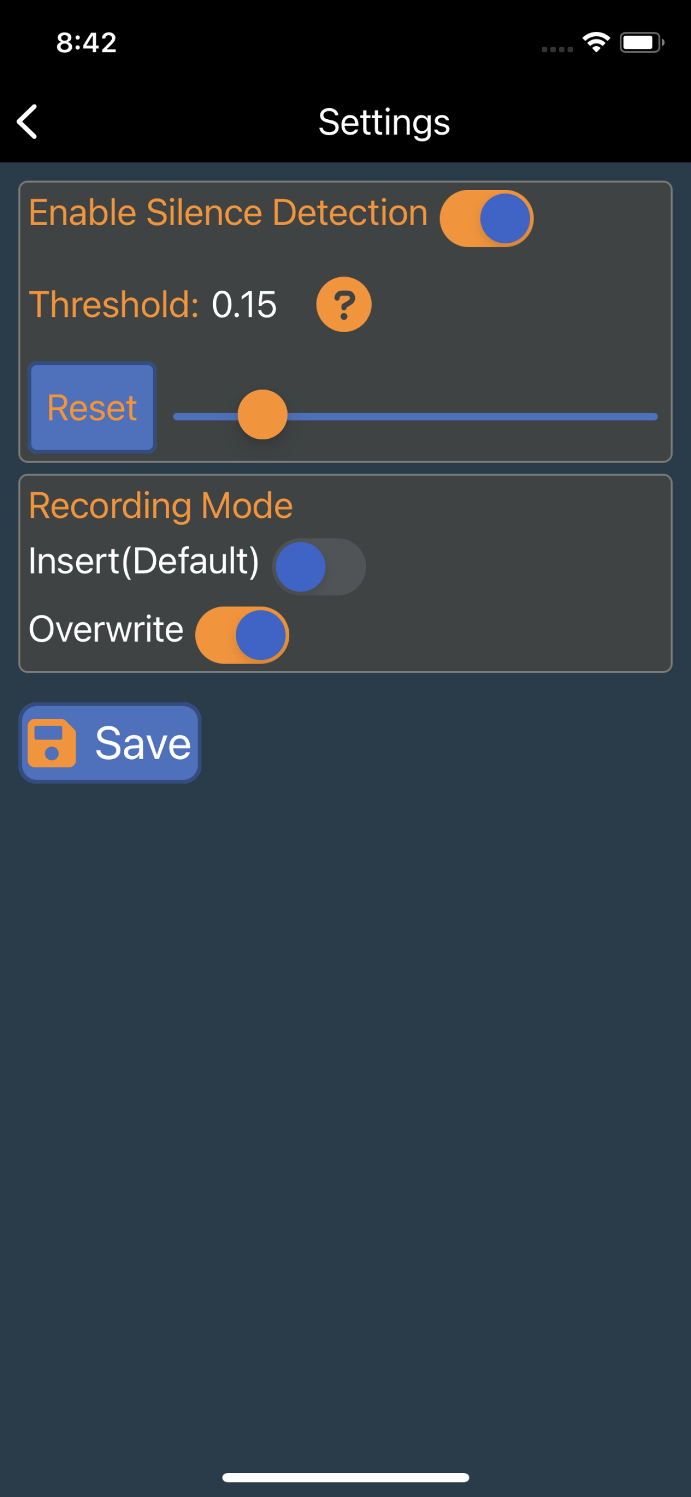Turn off the Enable Silence Detection switch
The width and height of the screenshot is (691, 1497).
487,218
